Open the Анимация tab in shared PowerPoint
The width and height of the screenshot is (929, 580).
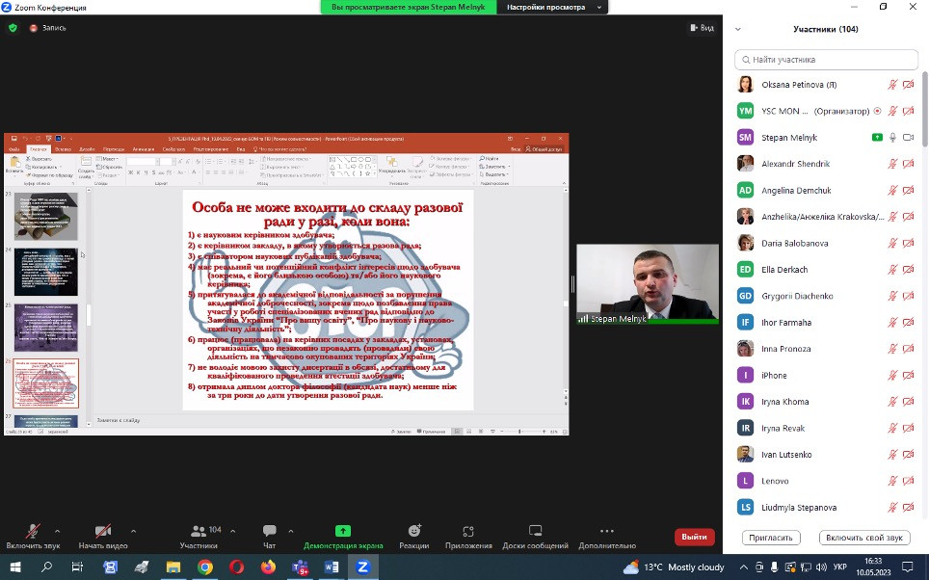pos(144,149)
